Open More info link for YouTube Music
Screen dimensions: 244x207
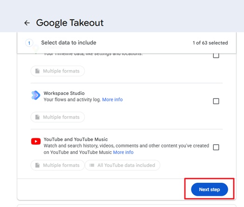click(123, 152)
